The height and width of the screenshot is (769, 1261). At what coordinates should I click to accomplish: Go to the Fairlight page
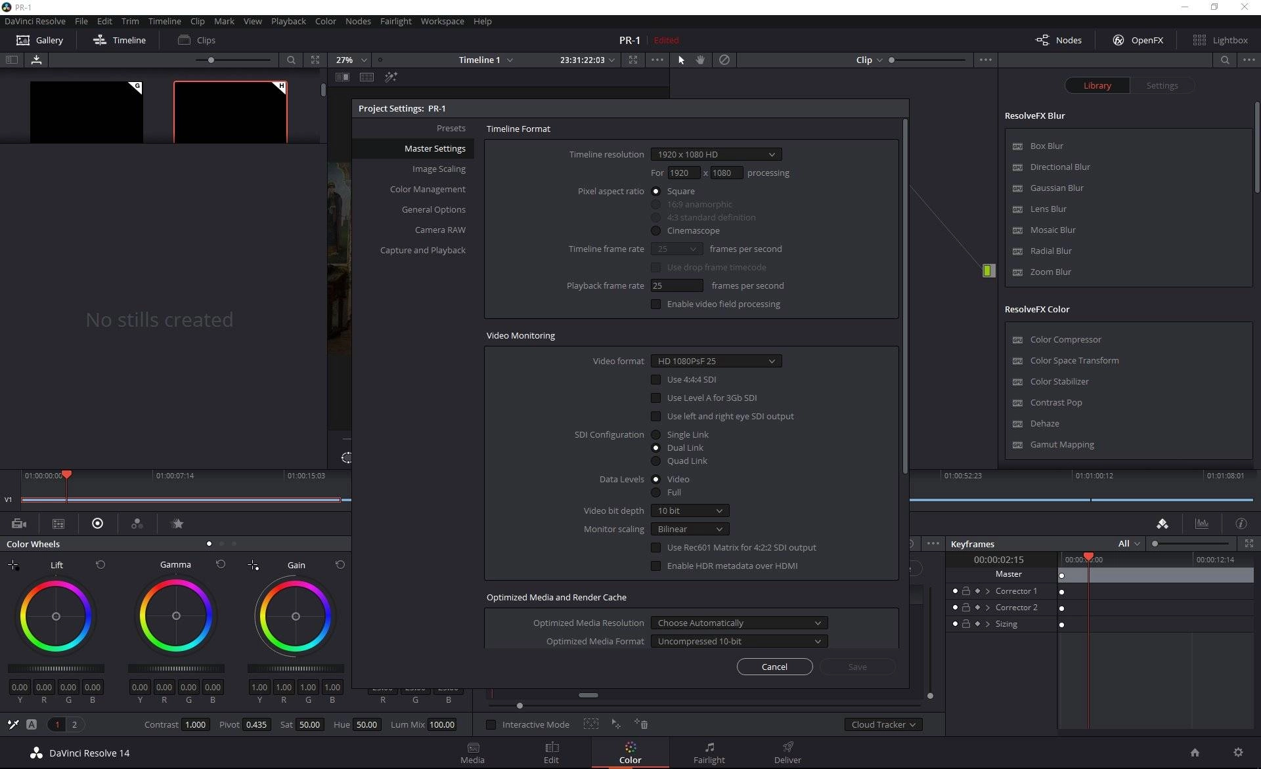pos(709,753)
